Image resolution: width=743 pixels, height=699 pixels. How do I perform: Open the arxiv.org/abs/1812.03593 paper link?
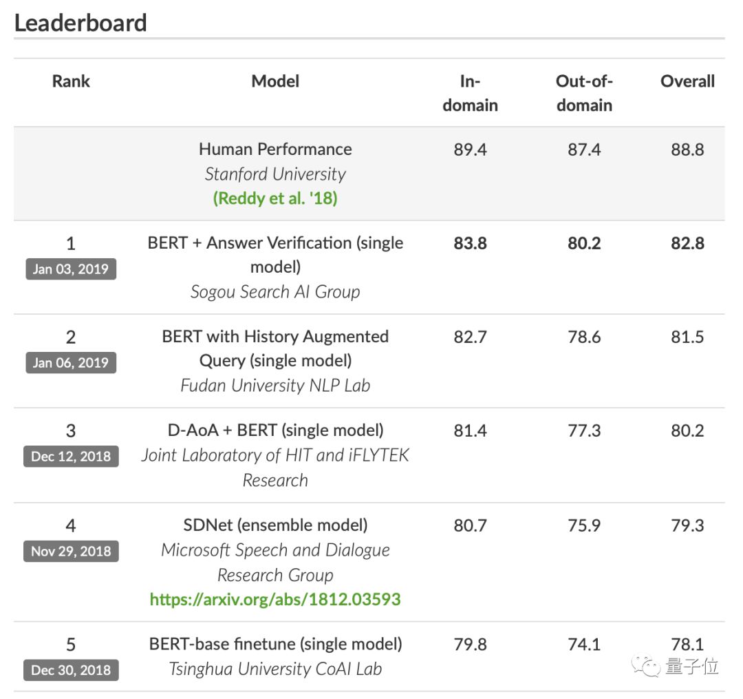pos(275,599)
